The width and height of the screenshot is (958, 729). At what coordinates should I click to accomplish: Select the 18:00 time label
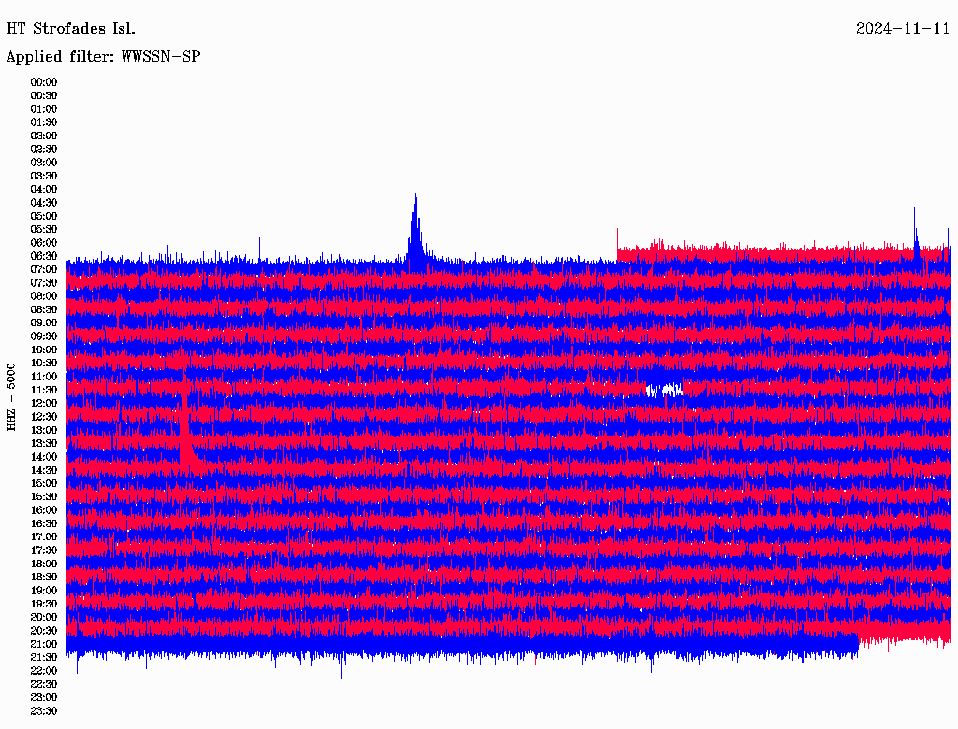pyautogui.click(x=44, y=564)
